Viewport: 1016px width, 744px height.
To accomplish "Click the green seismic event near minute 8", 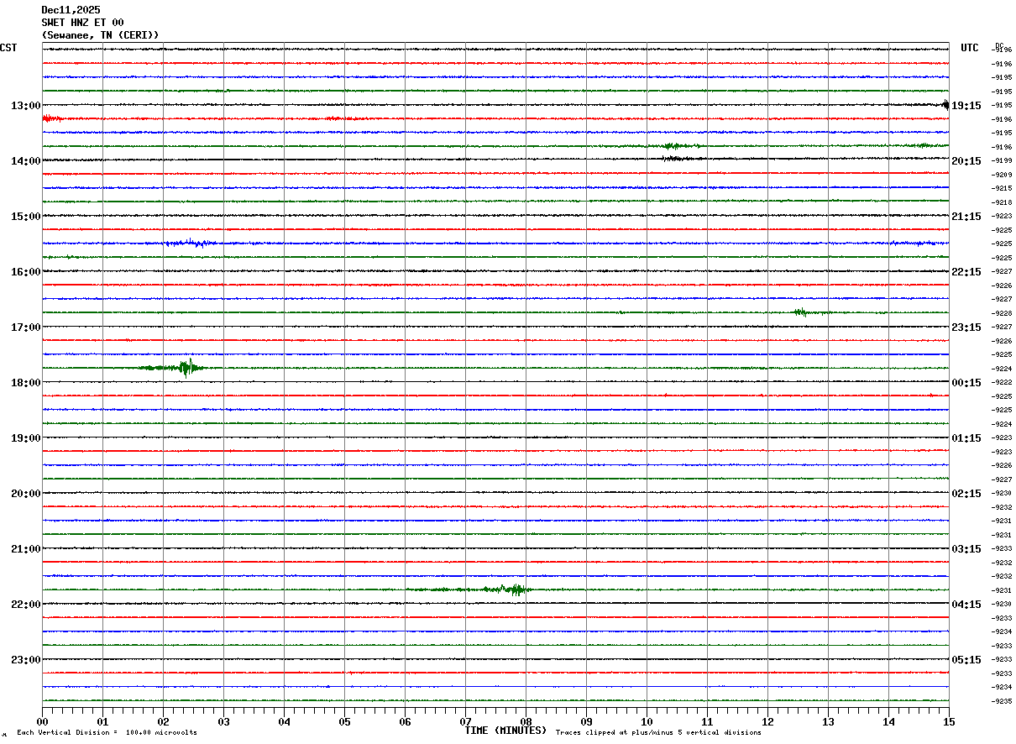I will pos(514,589).
